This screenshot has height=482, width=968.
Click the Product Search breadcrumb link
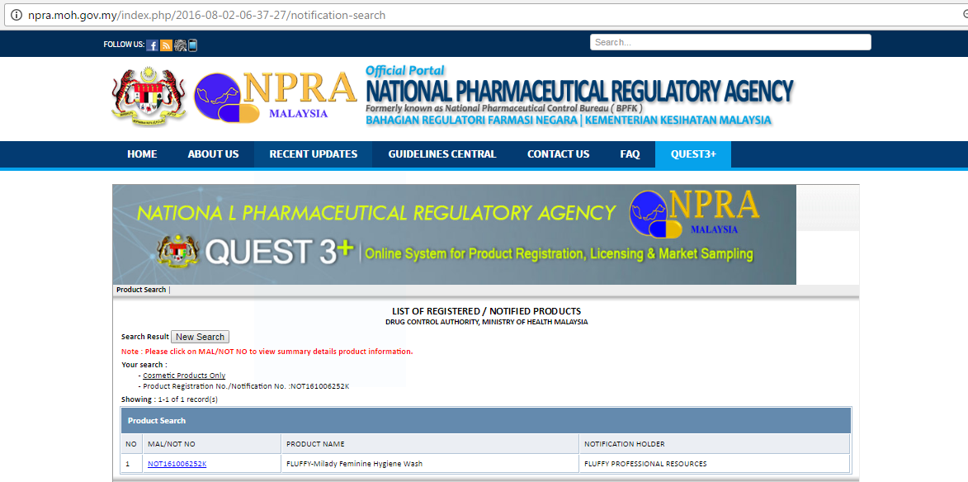tap(141, 290)
